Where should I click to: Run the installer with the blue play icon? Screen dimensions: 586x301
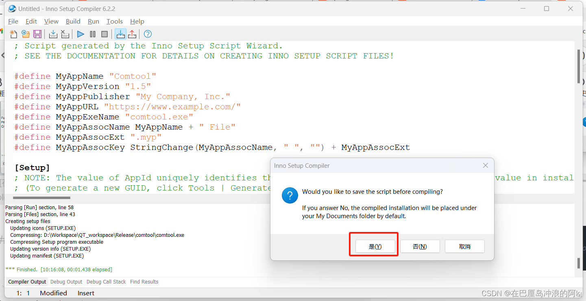click(x=81, y=34)
